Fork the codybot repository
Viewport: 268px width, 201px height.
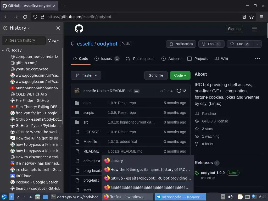(211, 44)
